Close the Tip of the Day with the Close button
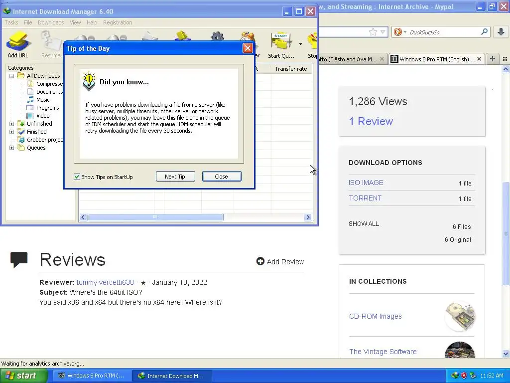 click(222, 177)
